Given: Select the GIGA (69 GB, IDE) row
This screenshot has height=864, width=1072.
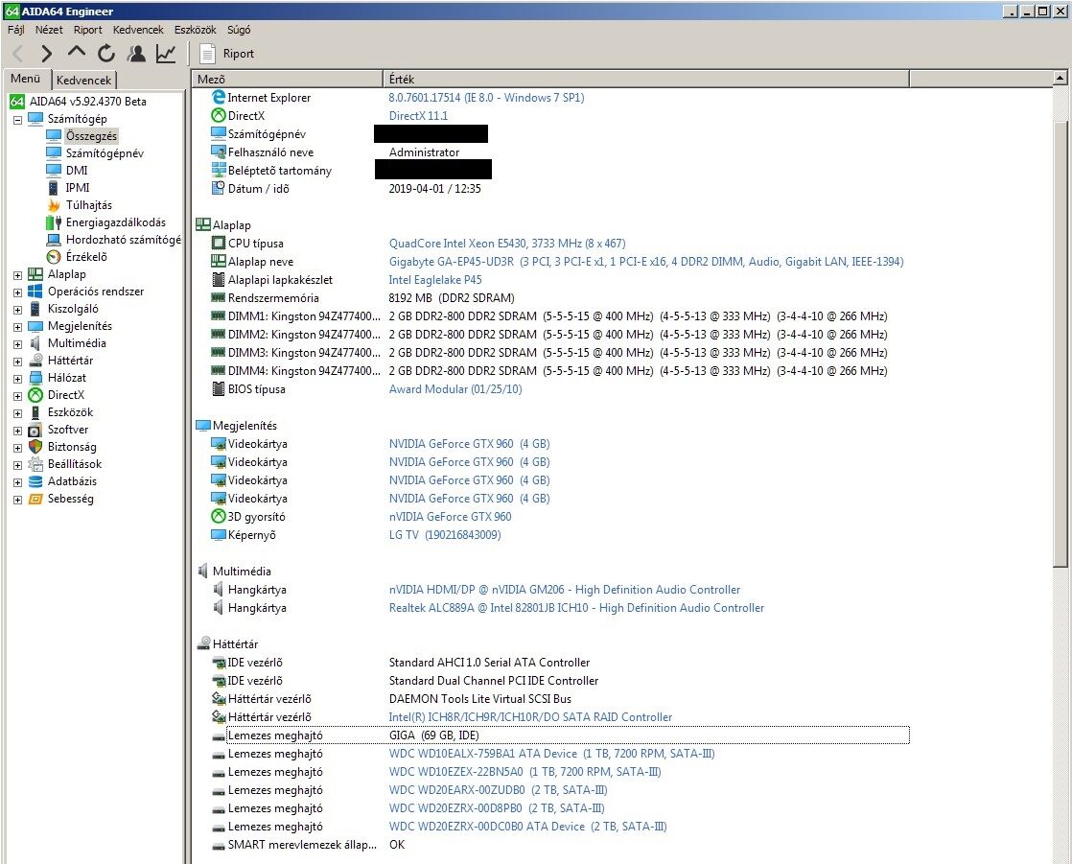Looking at the screenshot, I should click(x=567, y=736).
